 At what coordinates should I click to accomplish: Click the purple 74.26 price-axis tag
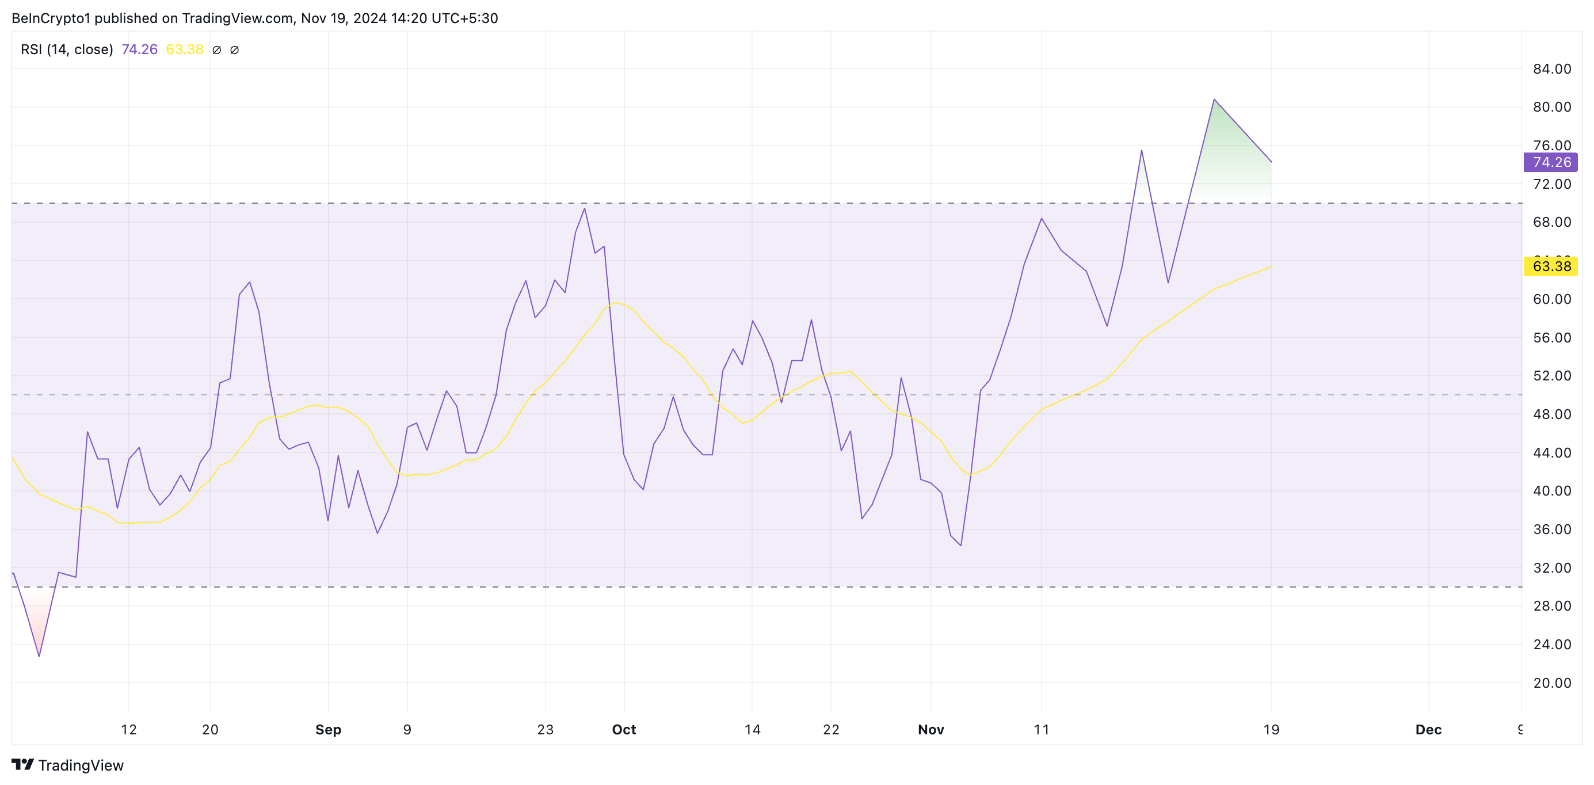point(1550,162)
